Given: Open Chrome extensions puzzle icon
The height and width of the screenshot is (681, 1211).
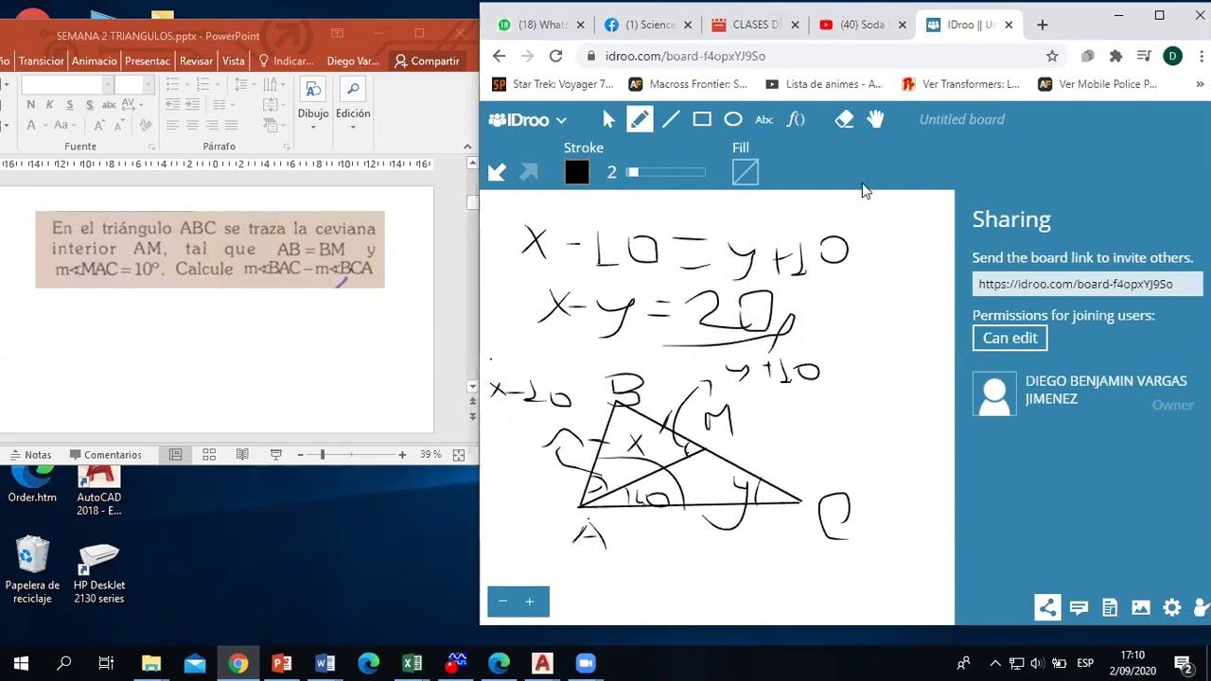Looking at the screenshot, I should (1115, 56).
